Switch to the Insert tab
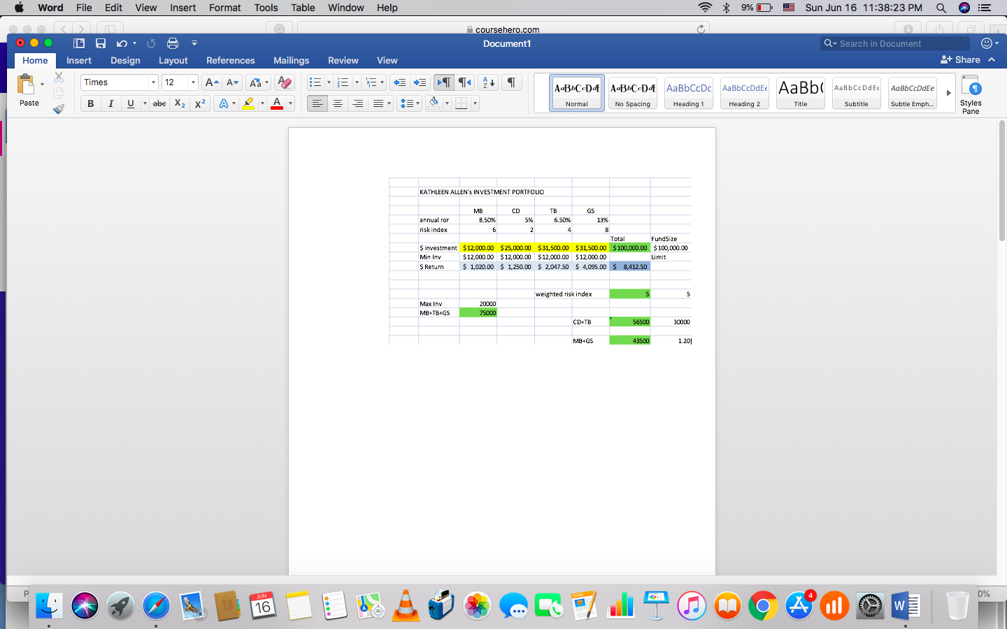The width and height of the screenshot is (1007, 629). (x=79, y=61)
